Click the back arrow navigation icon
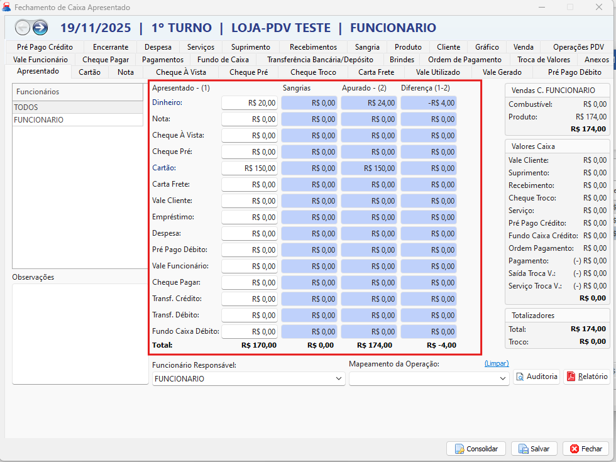616x462 pixels. pyautogui.click(x=23, y=28)
